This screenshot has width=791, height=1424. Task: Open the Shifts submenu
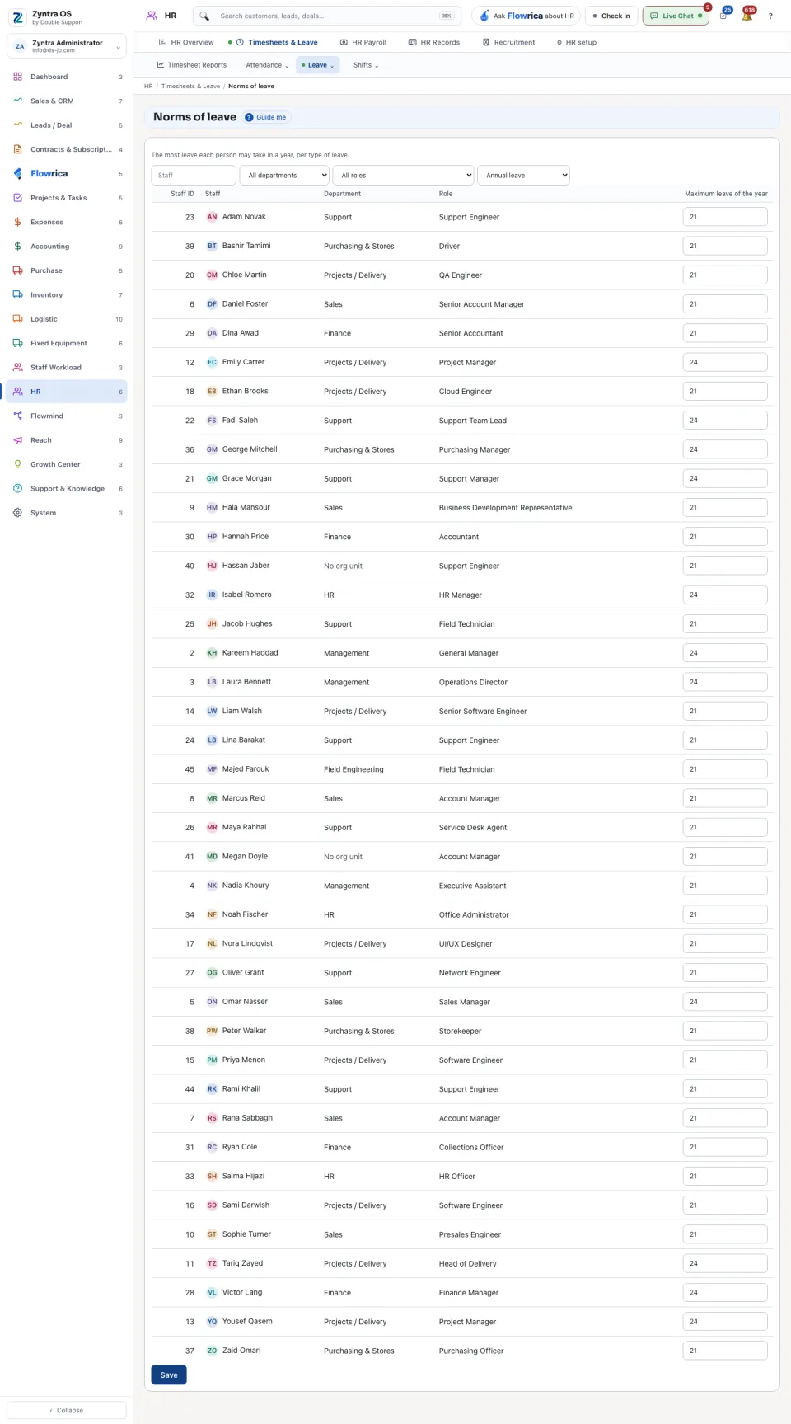(x=366, y=65)
